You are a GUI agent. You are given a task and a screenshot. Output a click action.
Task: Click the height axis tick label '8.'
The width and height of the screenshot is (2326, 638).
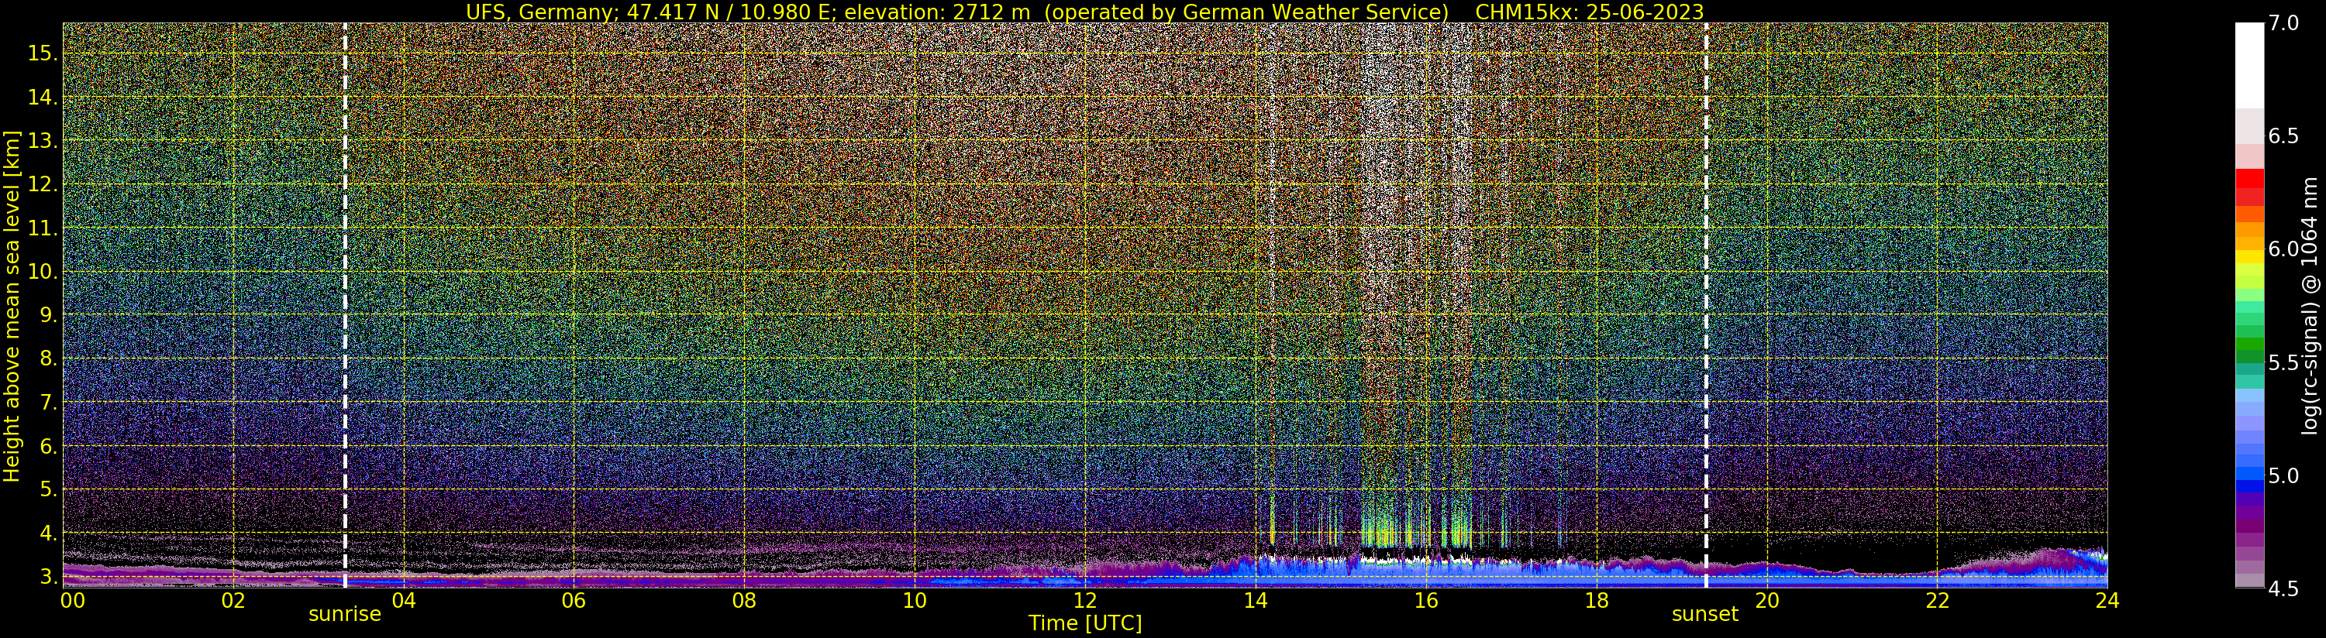[x=49, y=359]
